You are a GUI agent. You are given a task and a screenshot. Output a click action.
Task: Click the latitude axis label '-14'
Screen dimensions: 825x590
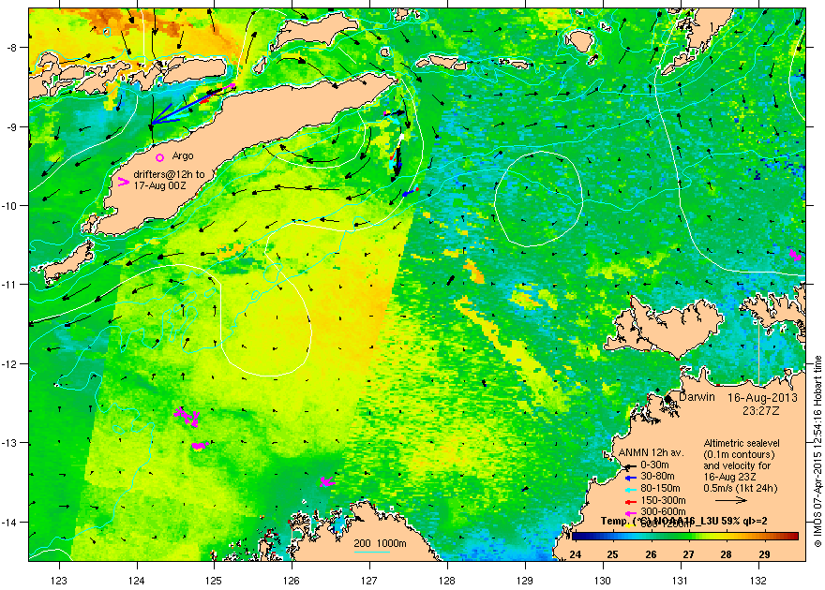(11, 522)
